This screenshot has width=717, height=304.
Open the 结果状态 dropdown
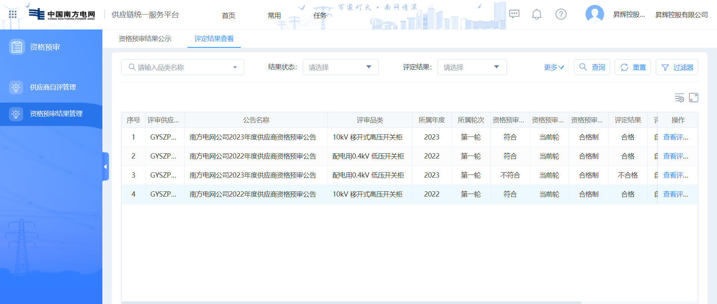[x=340, y=67]
